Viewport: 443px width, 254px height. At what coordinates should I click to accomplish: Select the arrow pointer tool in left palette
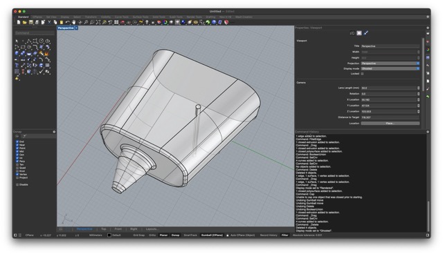tap(17, 41)
